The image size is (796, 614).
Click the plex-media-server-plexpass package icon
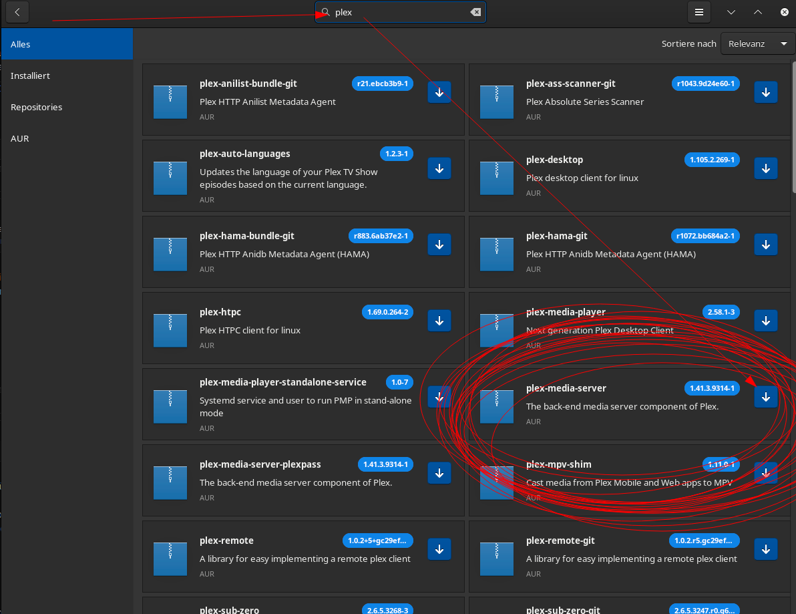170,482
